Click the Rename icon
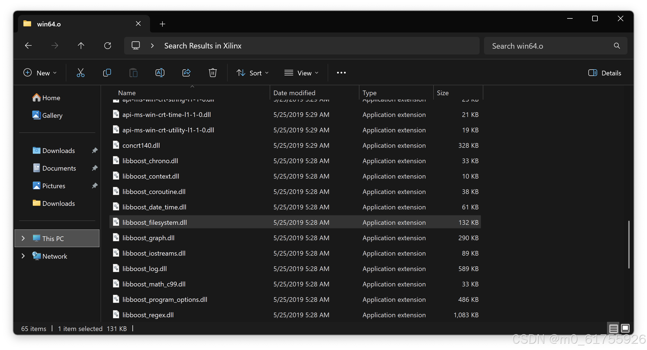The image size is (647, 350). coord(160,73)
